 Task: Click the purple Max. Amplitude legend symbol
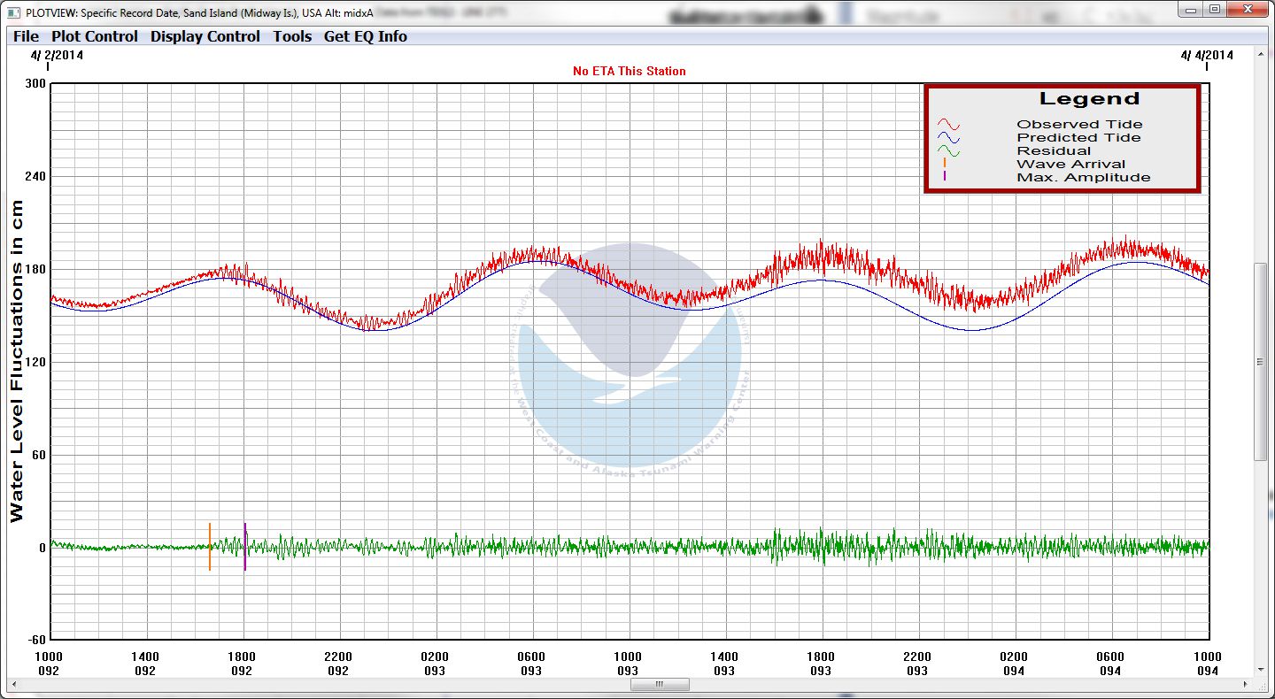pos(945,176)
